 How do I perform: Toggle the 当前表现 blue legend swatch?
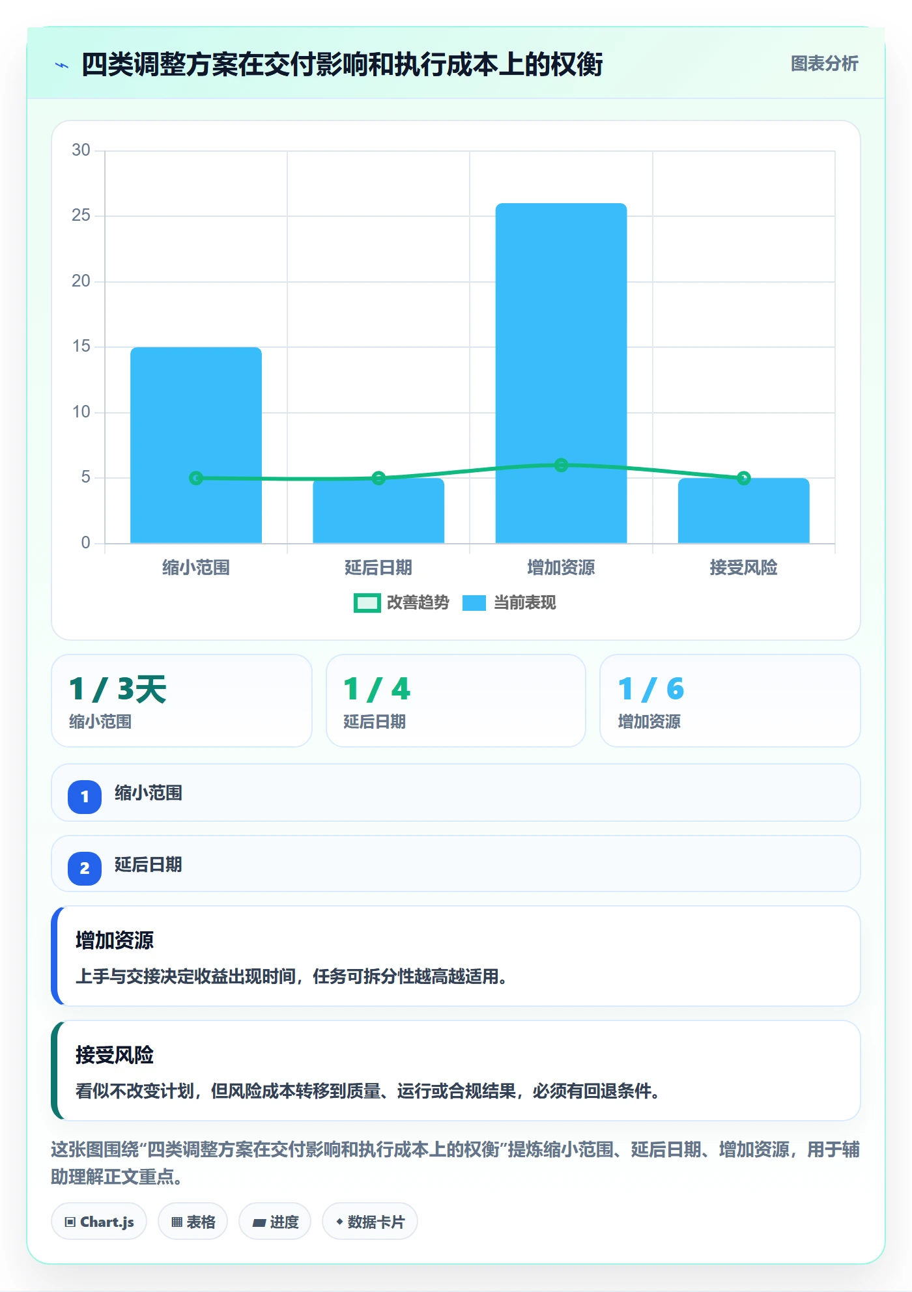point(474,603)
